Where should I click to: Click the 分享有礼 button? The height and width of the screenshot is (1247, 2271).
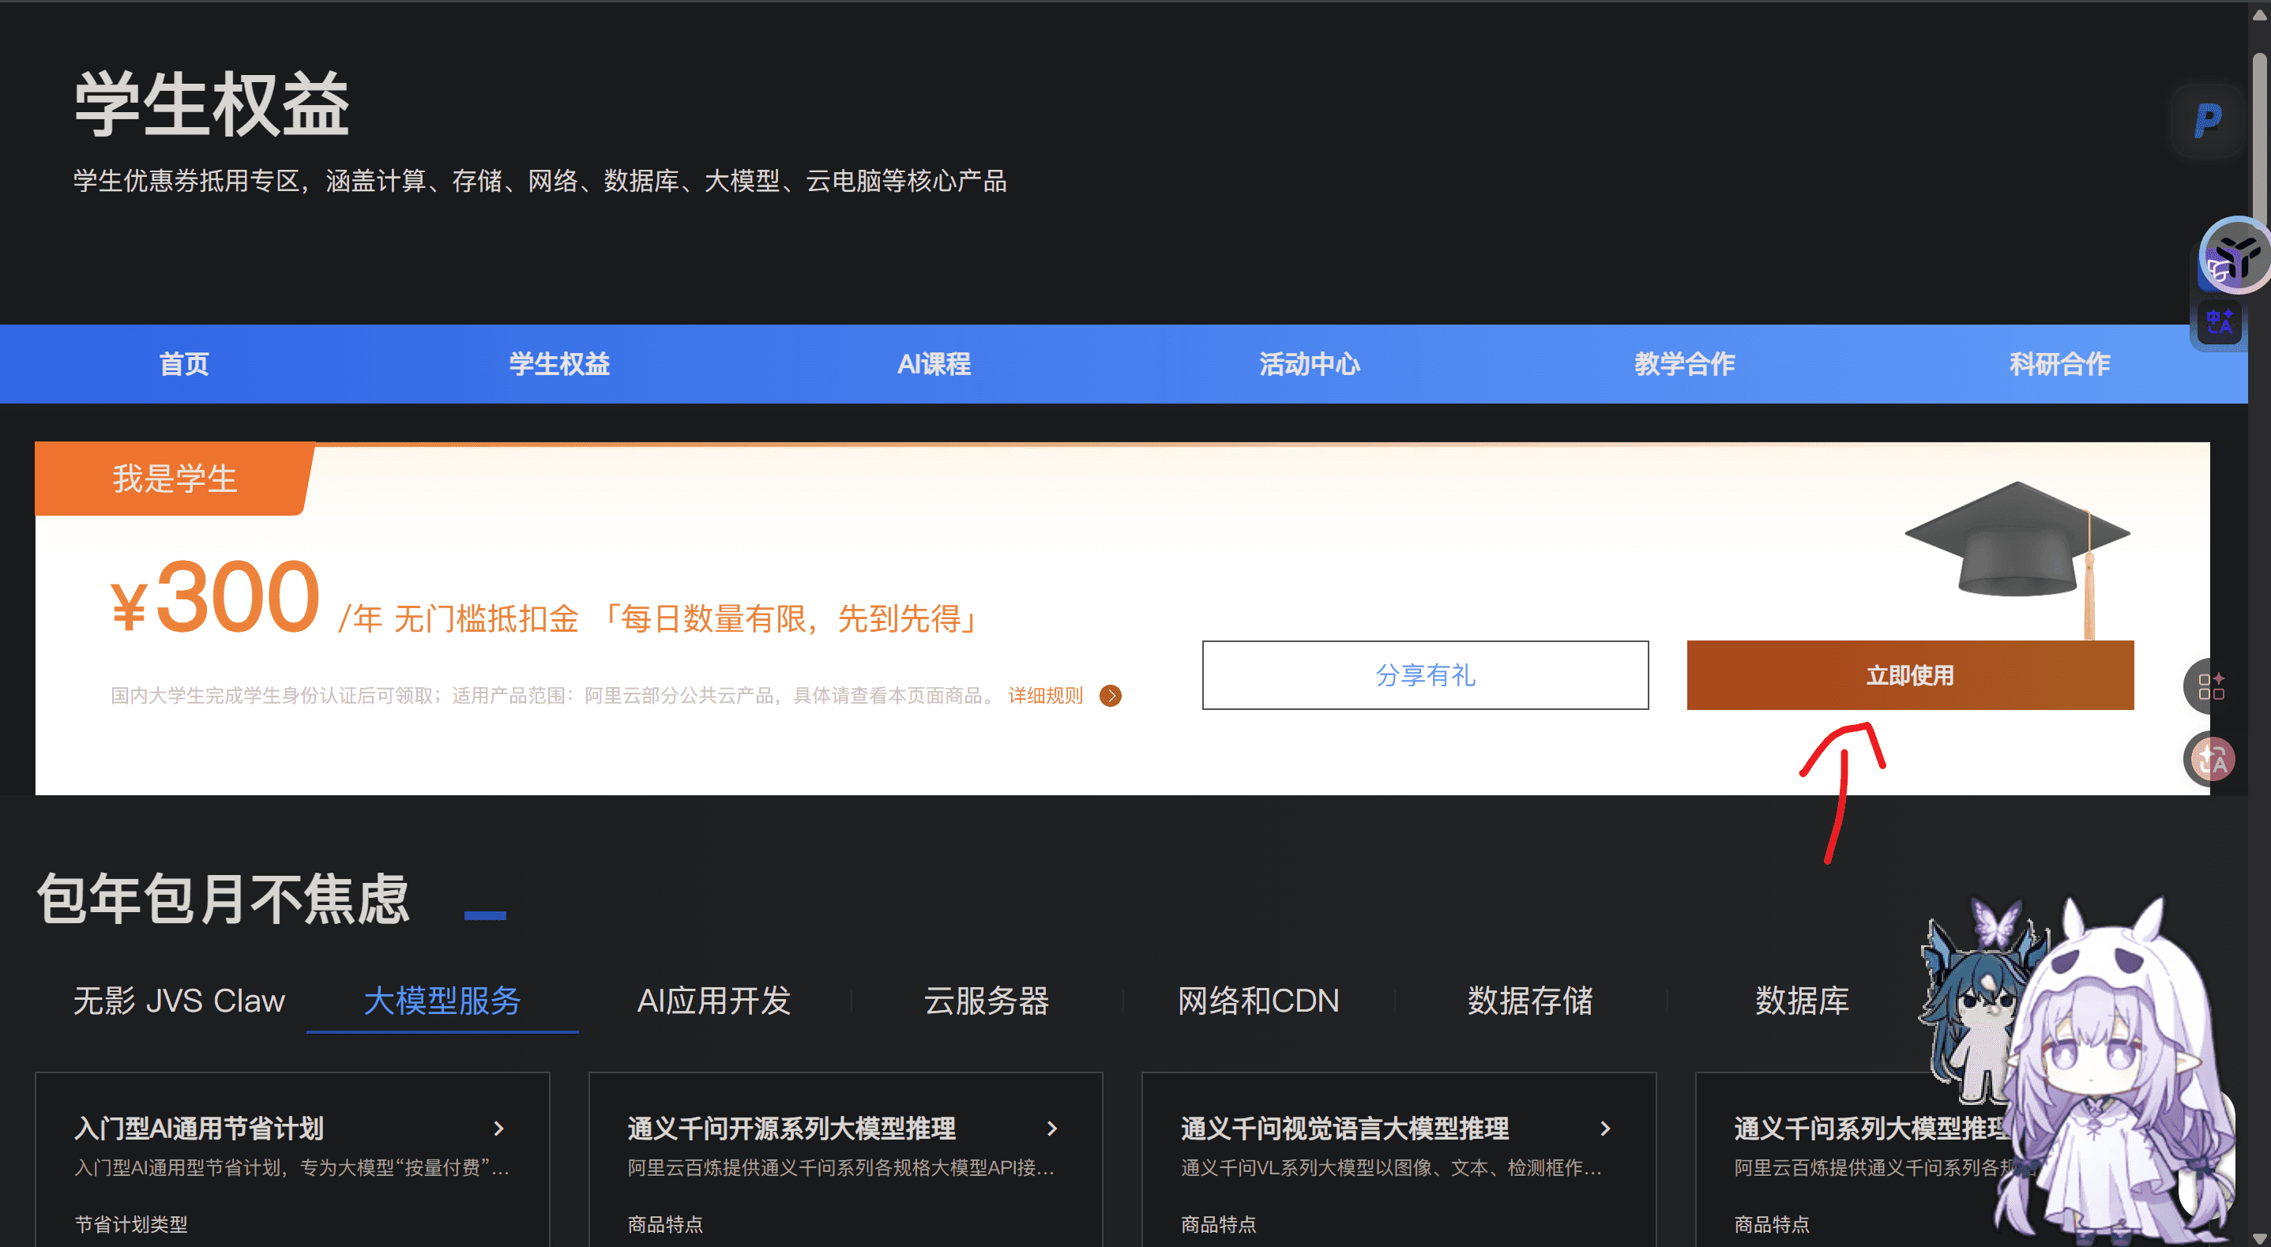(1426, 675)
